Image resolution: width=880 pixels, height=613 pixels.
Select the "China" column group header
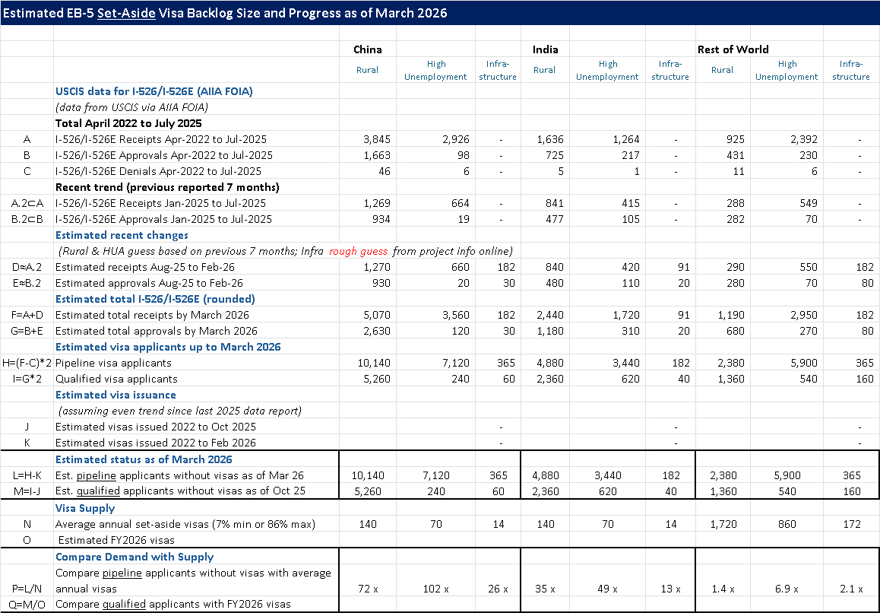[x=368, y=49]
